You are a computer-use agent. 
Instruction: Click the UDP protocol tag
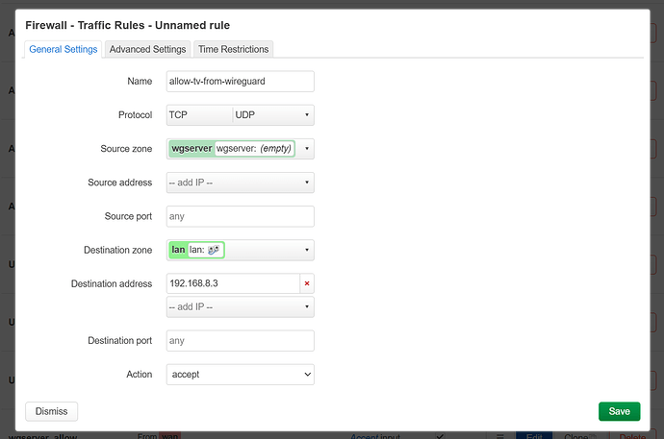(x=245, y=115)
